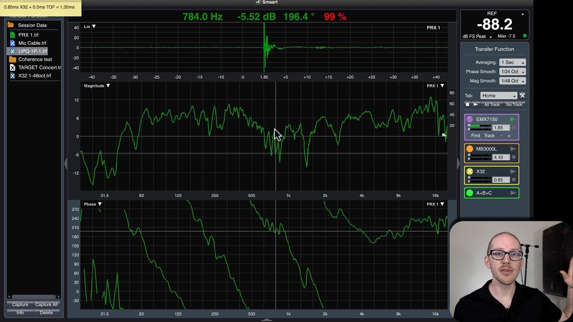
Task: Click the yellow X32 hidden-trace circle
Action: (470, 171)
